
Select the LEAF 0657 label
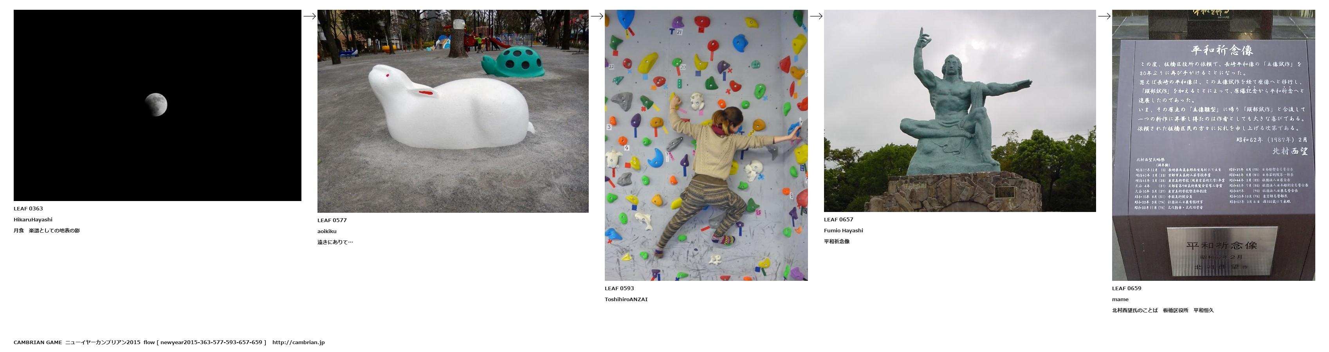[839, 219]
